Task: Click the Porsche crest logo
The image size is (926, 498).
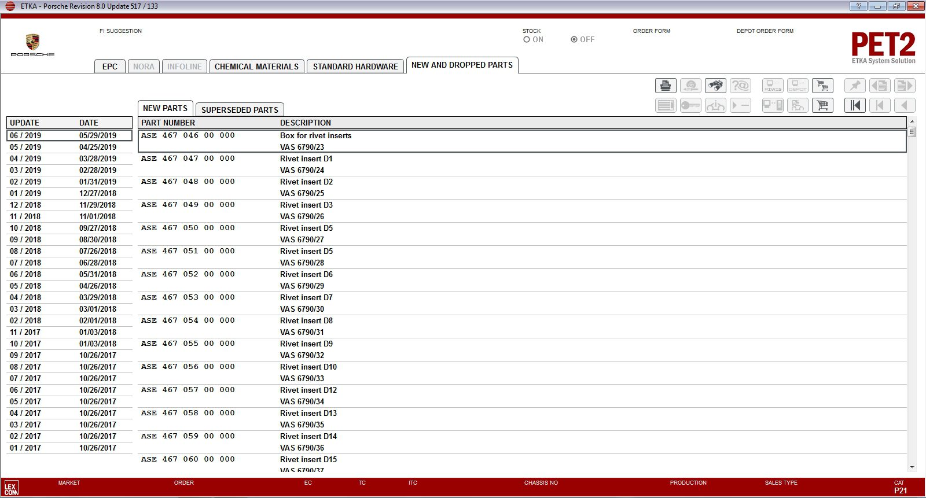Action: (x=32, y=42)
